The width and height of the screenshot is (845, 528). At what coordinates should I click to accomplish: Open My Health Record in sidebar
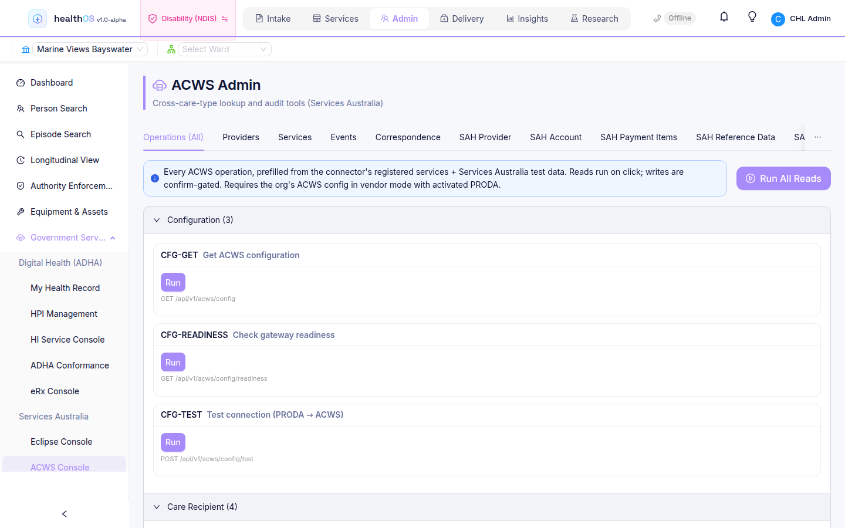tap(65, 288)
